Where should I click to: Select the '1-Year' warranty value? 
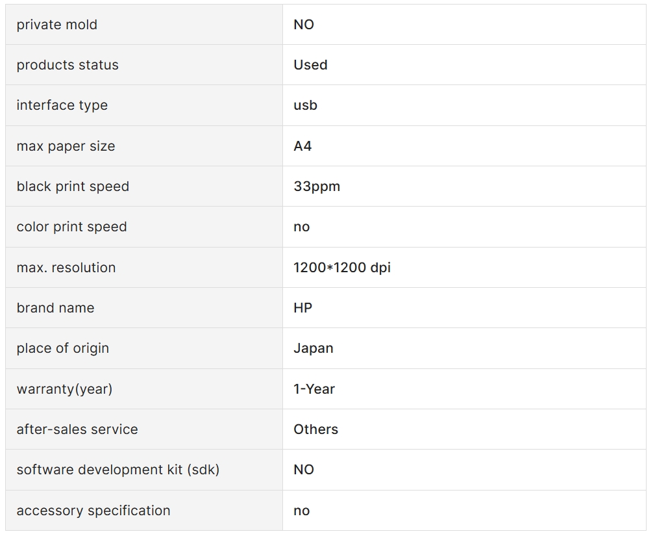(314, 389)
